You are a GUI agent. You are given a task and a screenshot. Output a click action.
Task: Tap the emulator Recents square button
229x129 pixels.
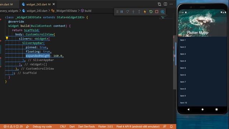pos(216,109)
